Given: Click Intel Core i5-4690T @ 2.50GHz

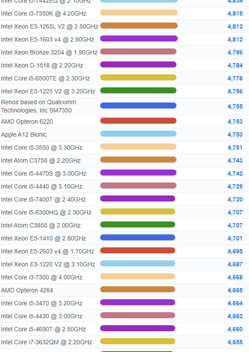Looking at the screenshot, I should click(44, 330).
